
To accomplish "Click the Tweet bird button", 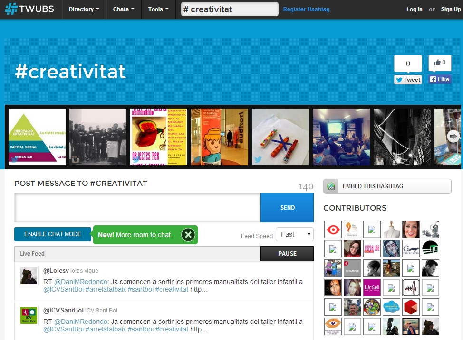I will click(408, 80).
